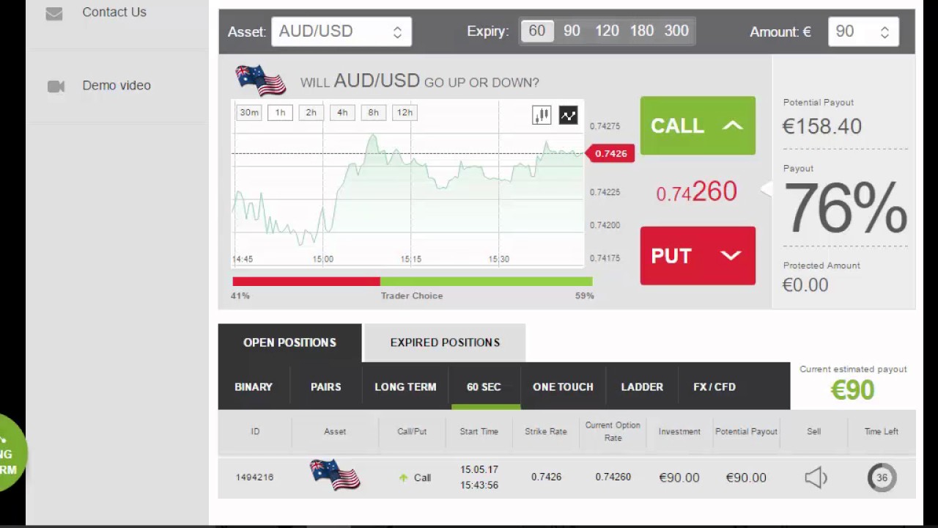Switch chart to line view icon
The image size is (938, 528).
coord(569,115)
